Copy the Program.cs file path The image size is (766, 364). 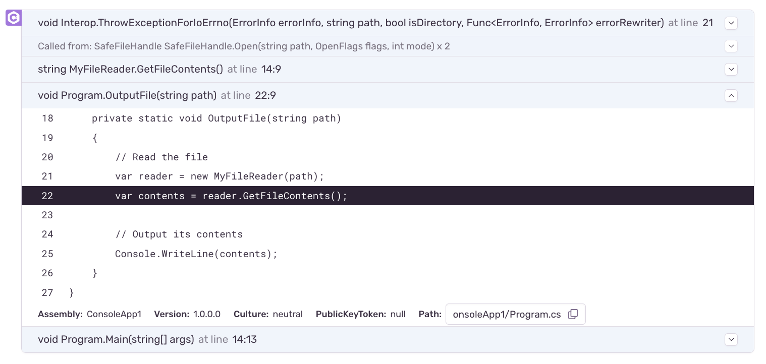573,314
